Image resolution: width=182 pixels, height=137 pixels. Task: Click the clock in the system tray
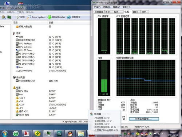[x=173, y=134]
